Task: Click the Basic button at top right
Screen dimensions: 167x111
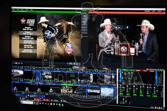Action: [154, 11]
